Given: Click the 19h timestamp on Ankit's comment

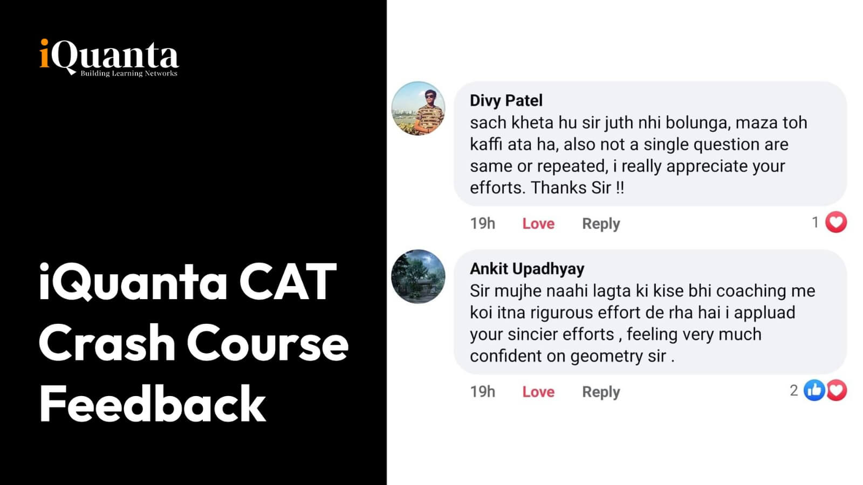Looking at the screenshot, I should (482, 391).
